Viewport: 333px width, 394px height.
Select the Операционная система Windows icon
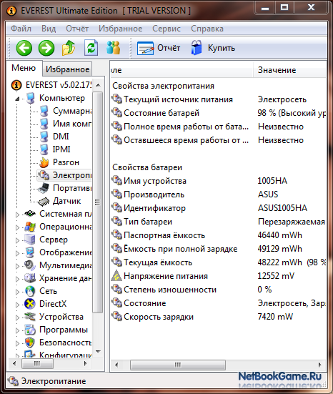coord(30,227)
